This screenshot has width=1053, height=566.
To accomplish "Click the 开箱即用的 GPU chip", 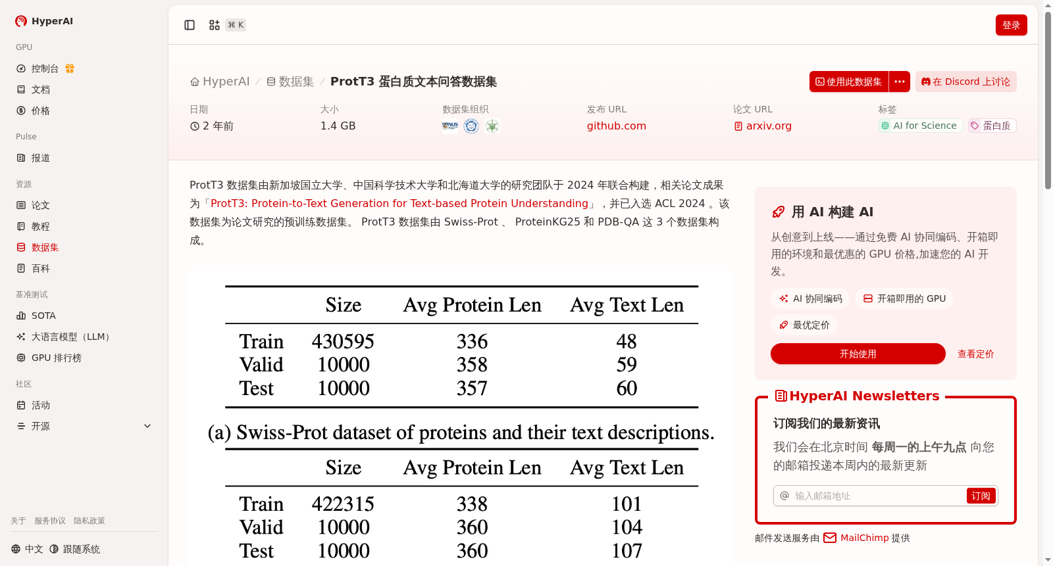I will click(x=904, y=298).
